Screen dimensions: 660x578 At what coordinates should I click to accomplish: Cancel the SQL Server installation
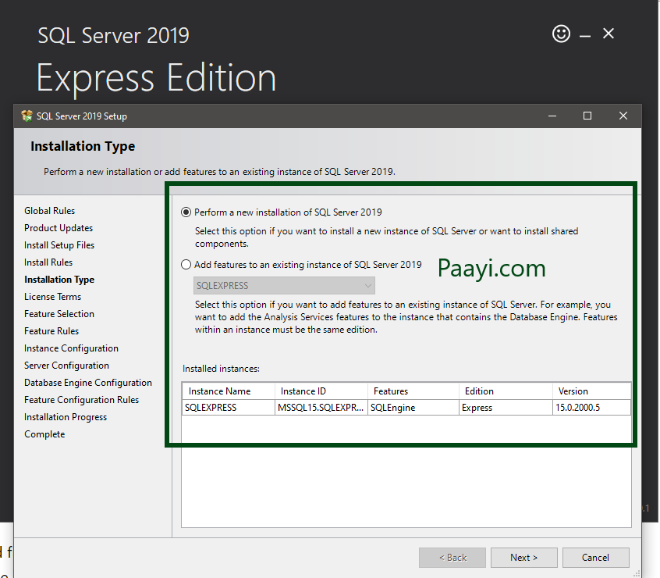tap(595, 557)
